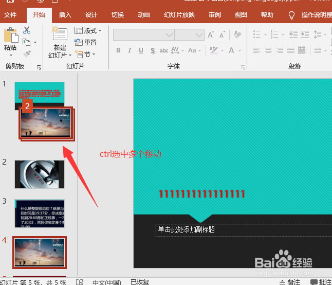
Task: Switch to the Slide Show (幻灯片放映) tab
Action: (179, 15)
